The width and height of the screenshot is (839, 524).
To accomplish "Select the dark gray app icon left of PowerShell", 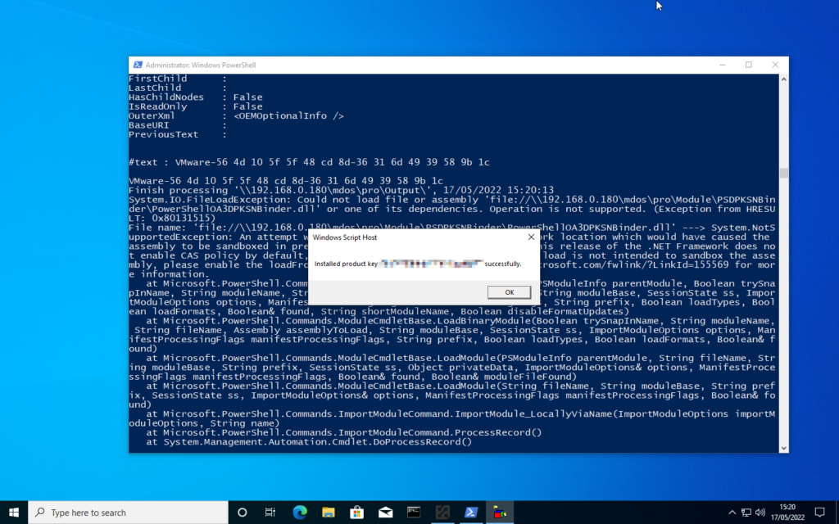I will coord(442,513).
